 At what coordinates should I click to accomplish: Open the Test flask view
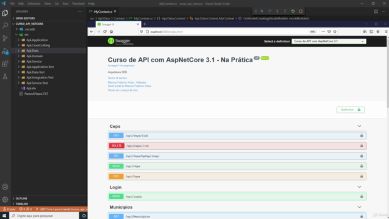tap(5, 77)
